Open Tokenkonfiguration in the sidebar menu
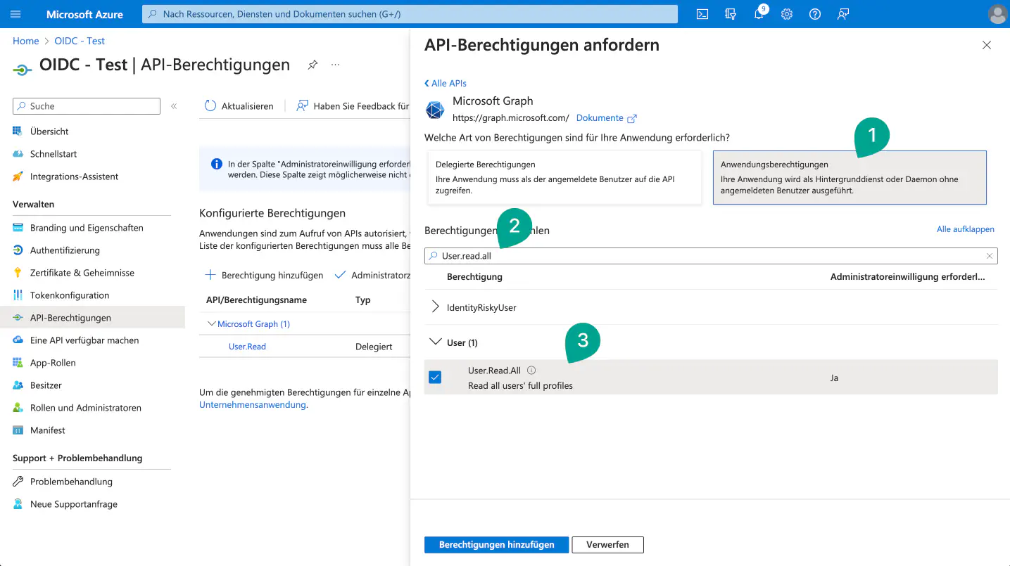This screenshot has height=566, width=1010. [x=70, y=295]
